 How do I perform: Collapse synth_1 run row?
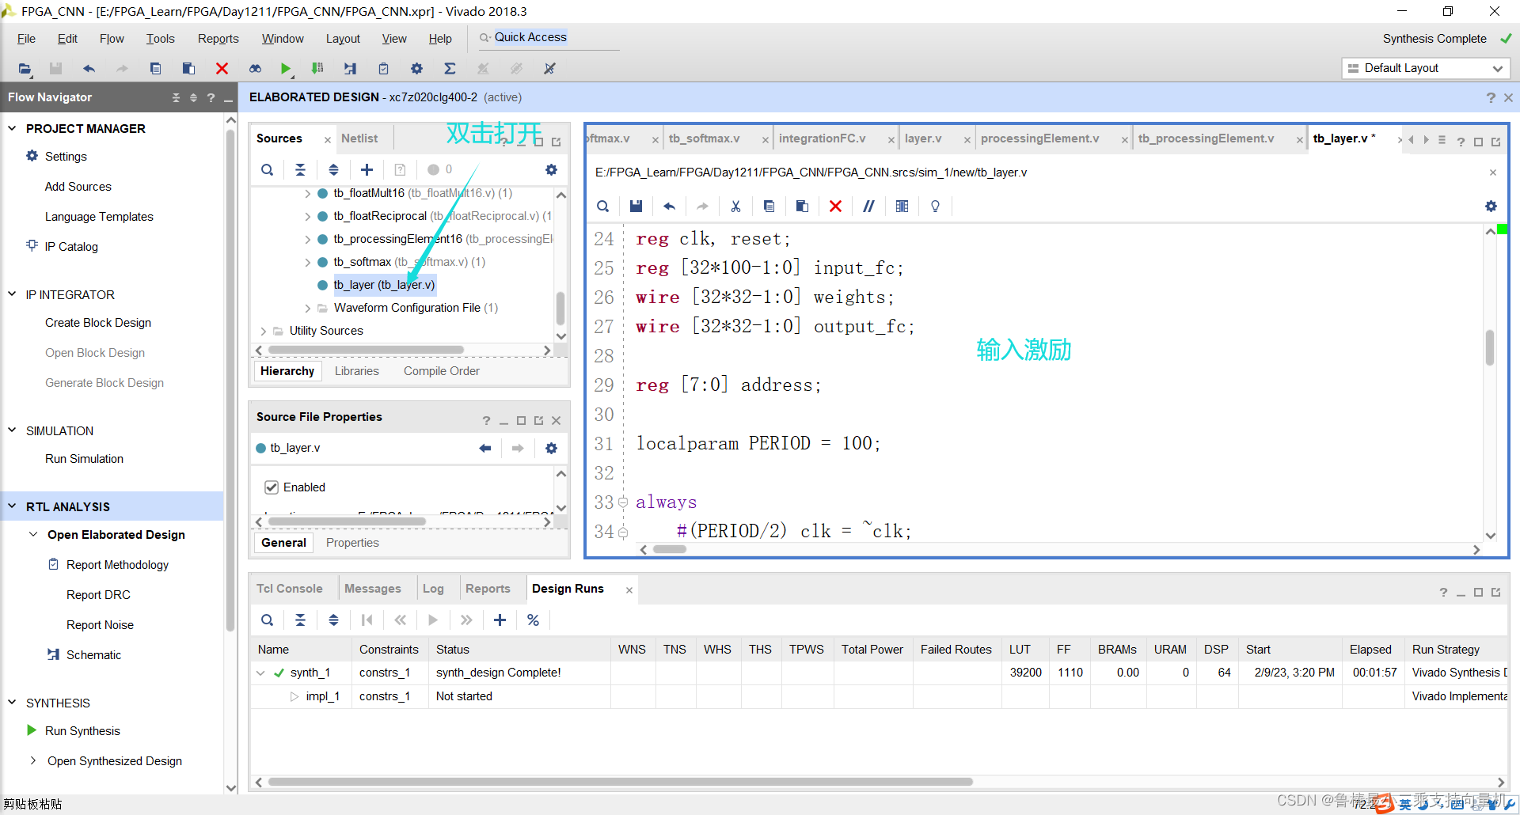pos(260,673)
